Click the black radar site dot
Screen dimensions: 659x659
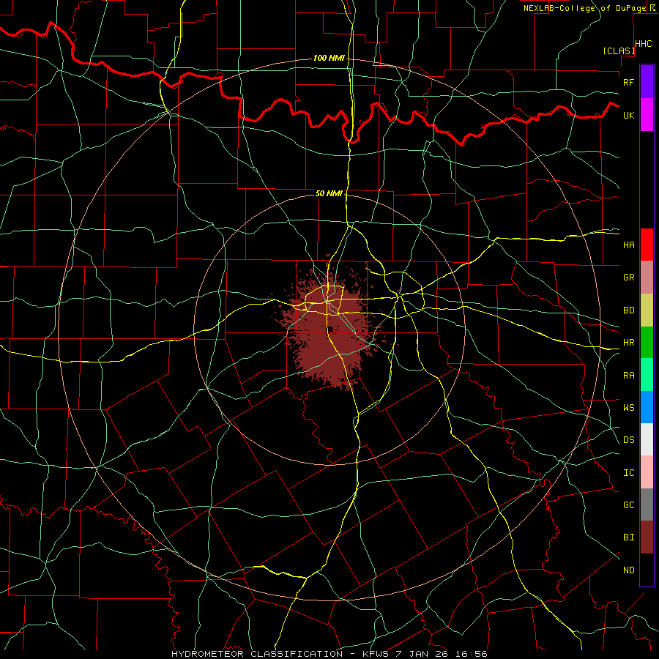(331, 329)
